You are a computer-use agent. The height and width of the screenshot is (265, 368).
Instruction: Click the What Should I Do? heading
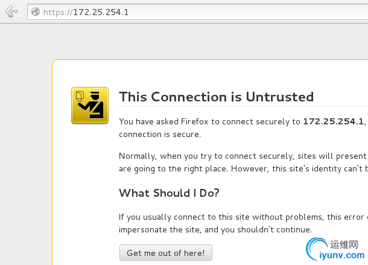[169, 193]
